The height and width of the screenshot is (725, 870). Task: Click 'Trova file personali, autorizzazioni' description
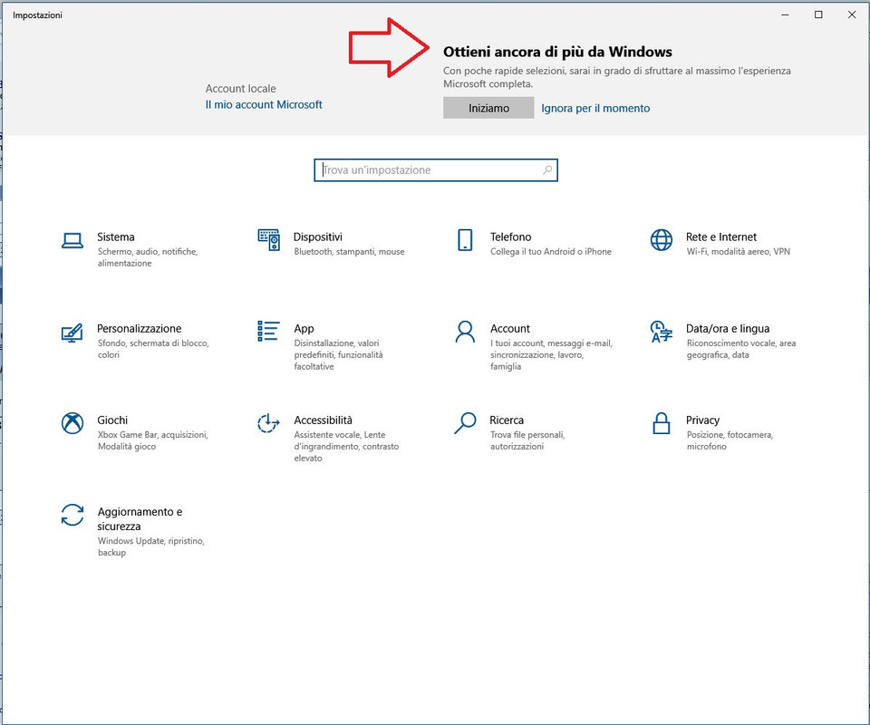[x=527, y=440]
